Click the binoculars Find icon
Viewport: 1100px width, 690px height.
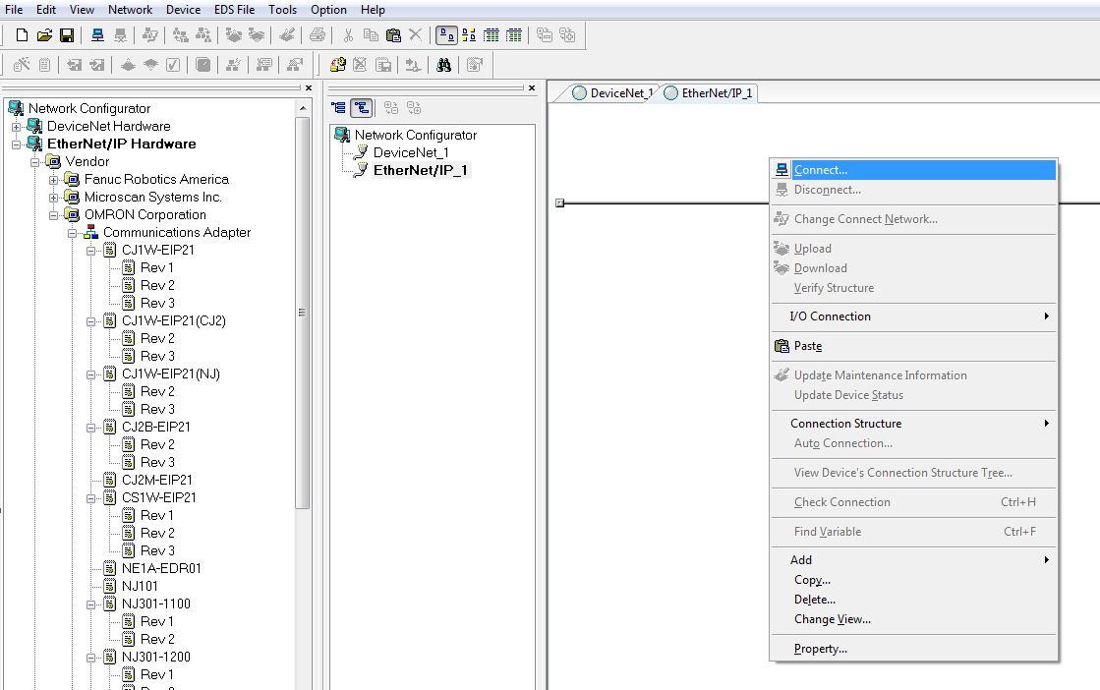443,65
